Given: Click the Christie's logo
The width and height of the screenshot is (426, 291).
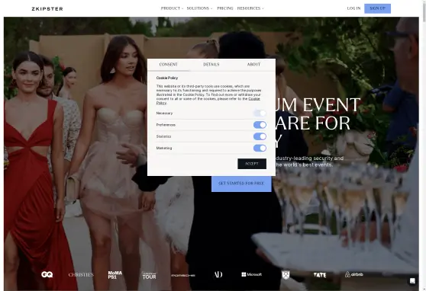Looking at the screenshot, I should coord(81,275).
